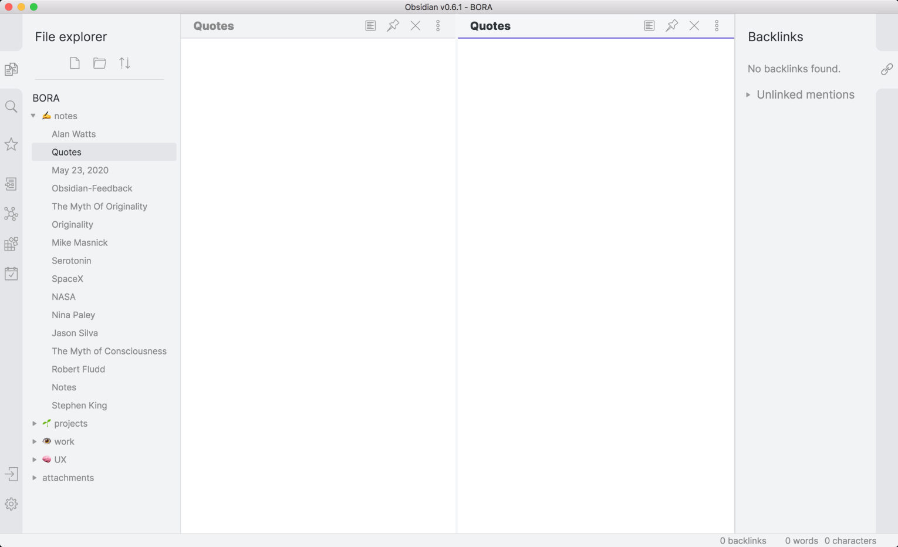Image resolution: width=898 pixels, height=547 pixels.
Task: Open the graph view from the ribbon
Action: [x=11, y=214]
